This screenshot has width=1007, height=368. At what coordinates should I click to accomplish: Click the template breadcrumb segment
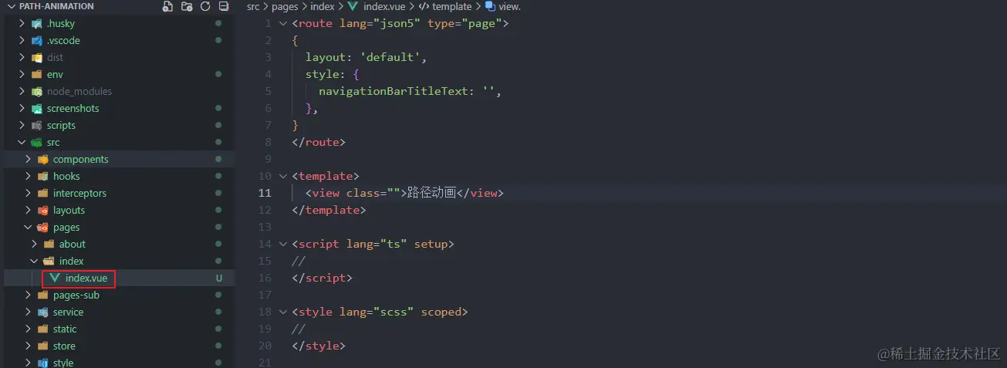(x=451, y=6)
